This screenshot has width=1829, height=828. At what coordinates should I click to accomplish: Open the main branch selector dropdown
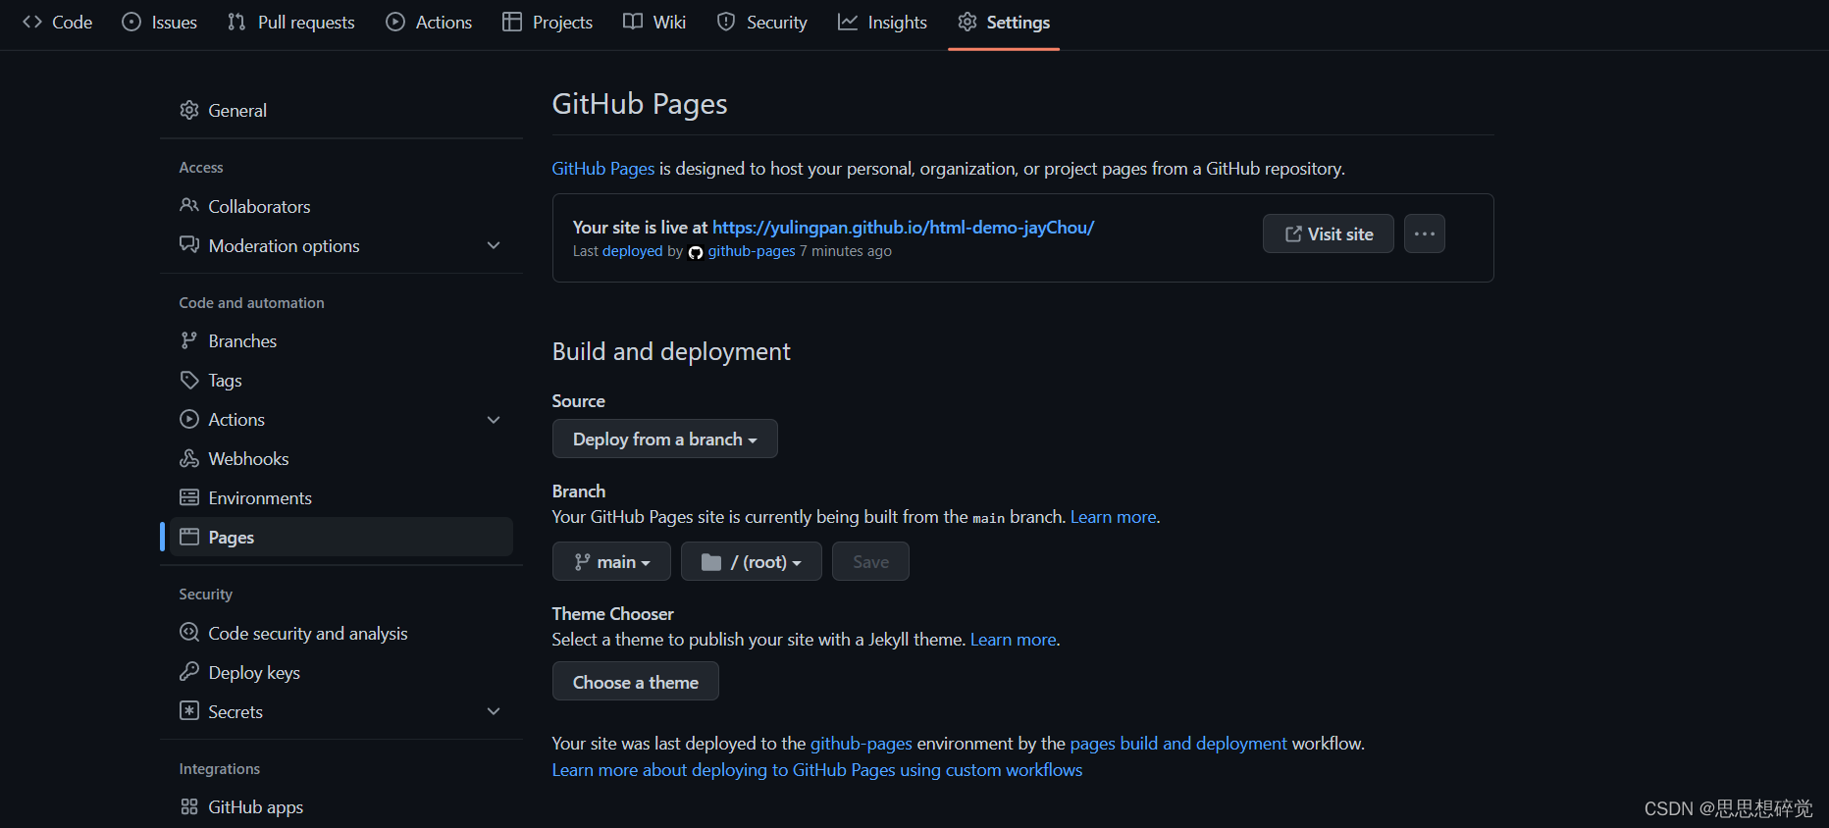point(611,561)
